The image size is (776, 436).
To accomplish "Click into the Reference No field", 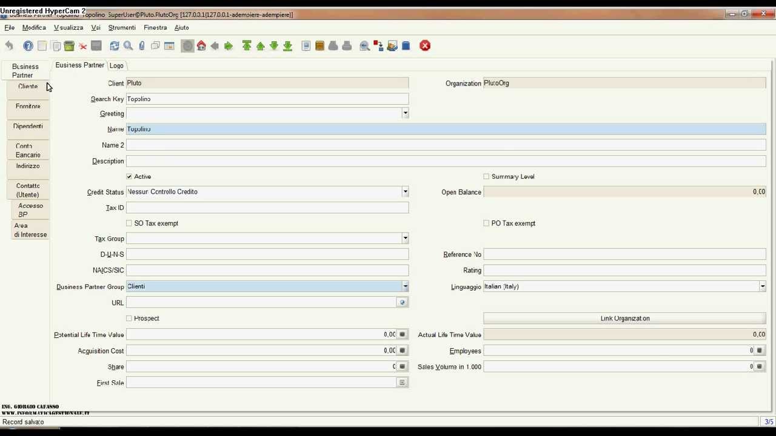I will click(624, 254).
